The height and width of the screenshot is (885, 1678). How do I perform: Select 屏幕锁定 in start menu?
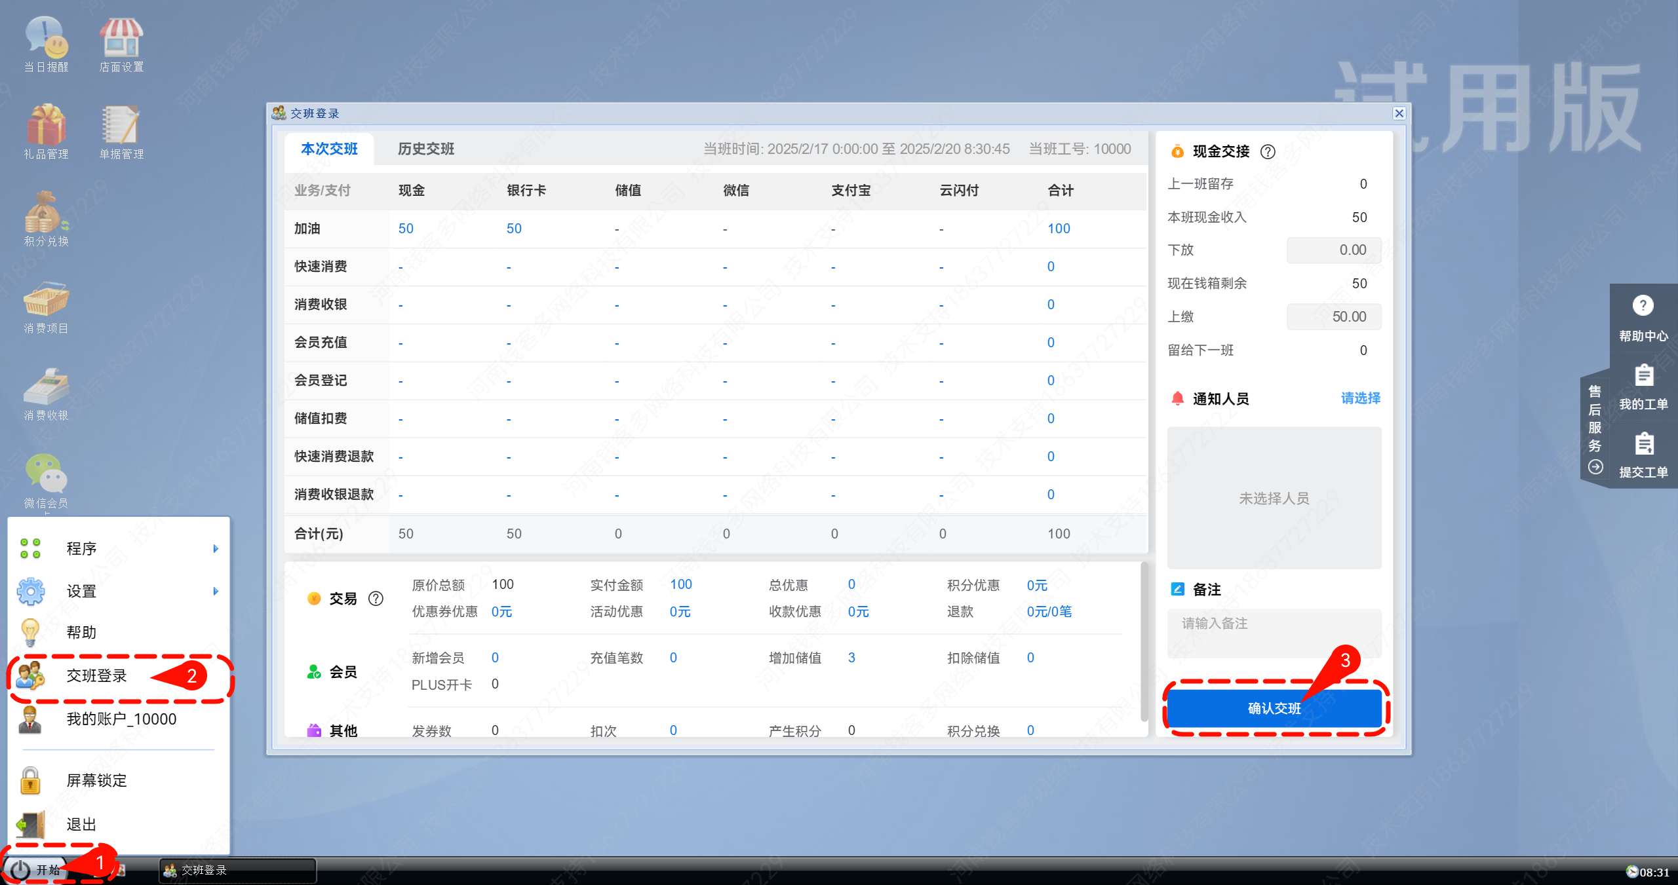point(97,780)
